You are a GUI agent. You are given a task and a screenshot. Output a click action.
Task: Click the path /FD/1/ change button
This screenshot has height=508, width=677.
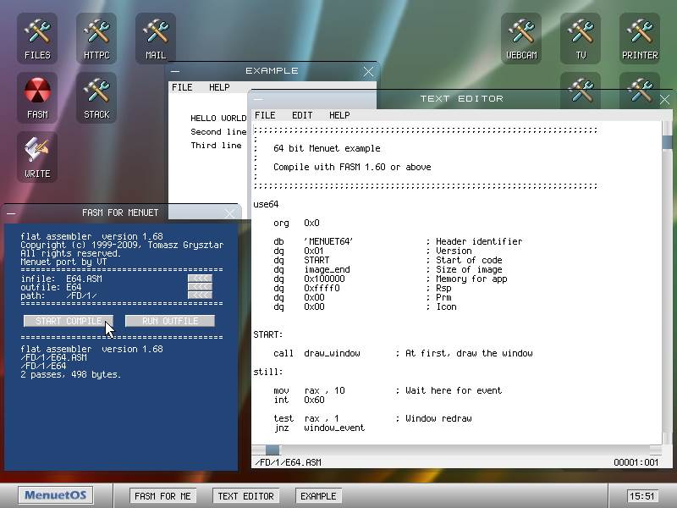click(200, 295)
